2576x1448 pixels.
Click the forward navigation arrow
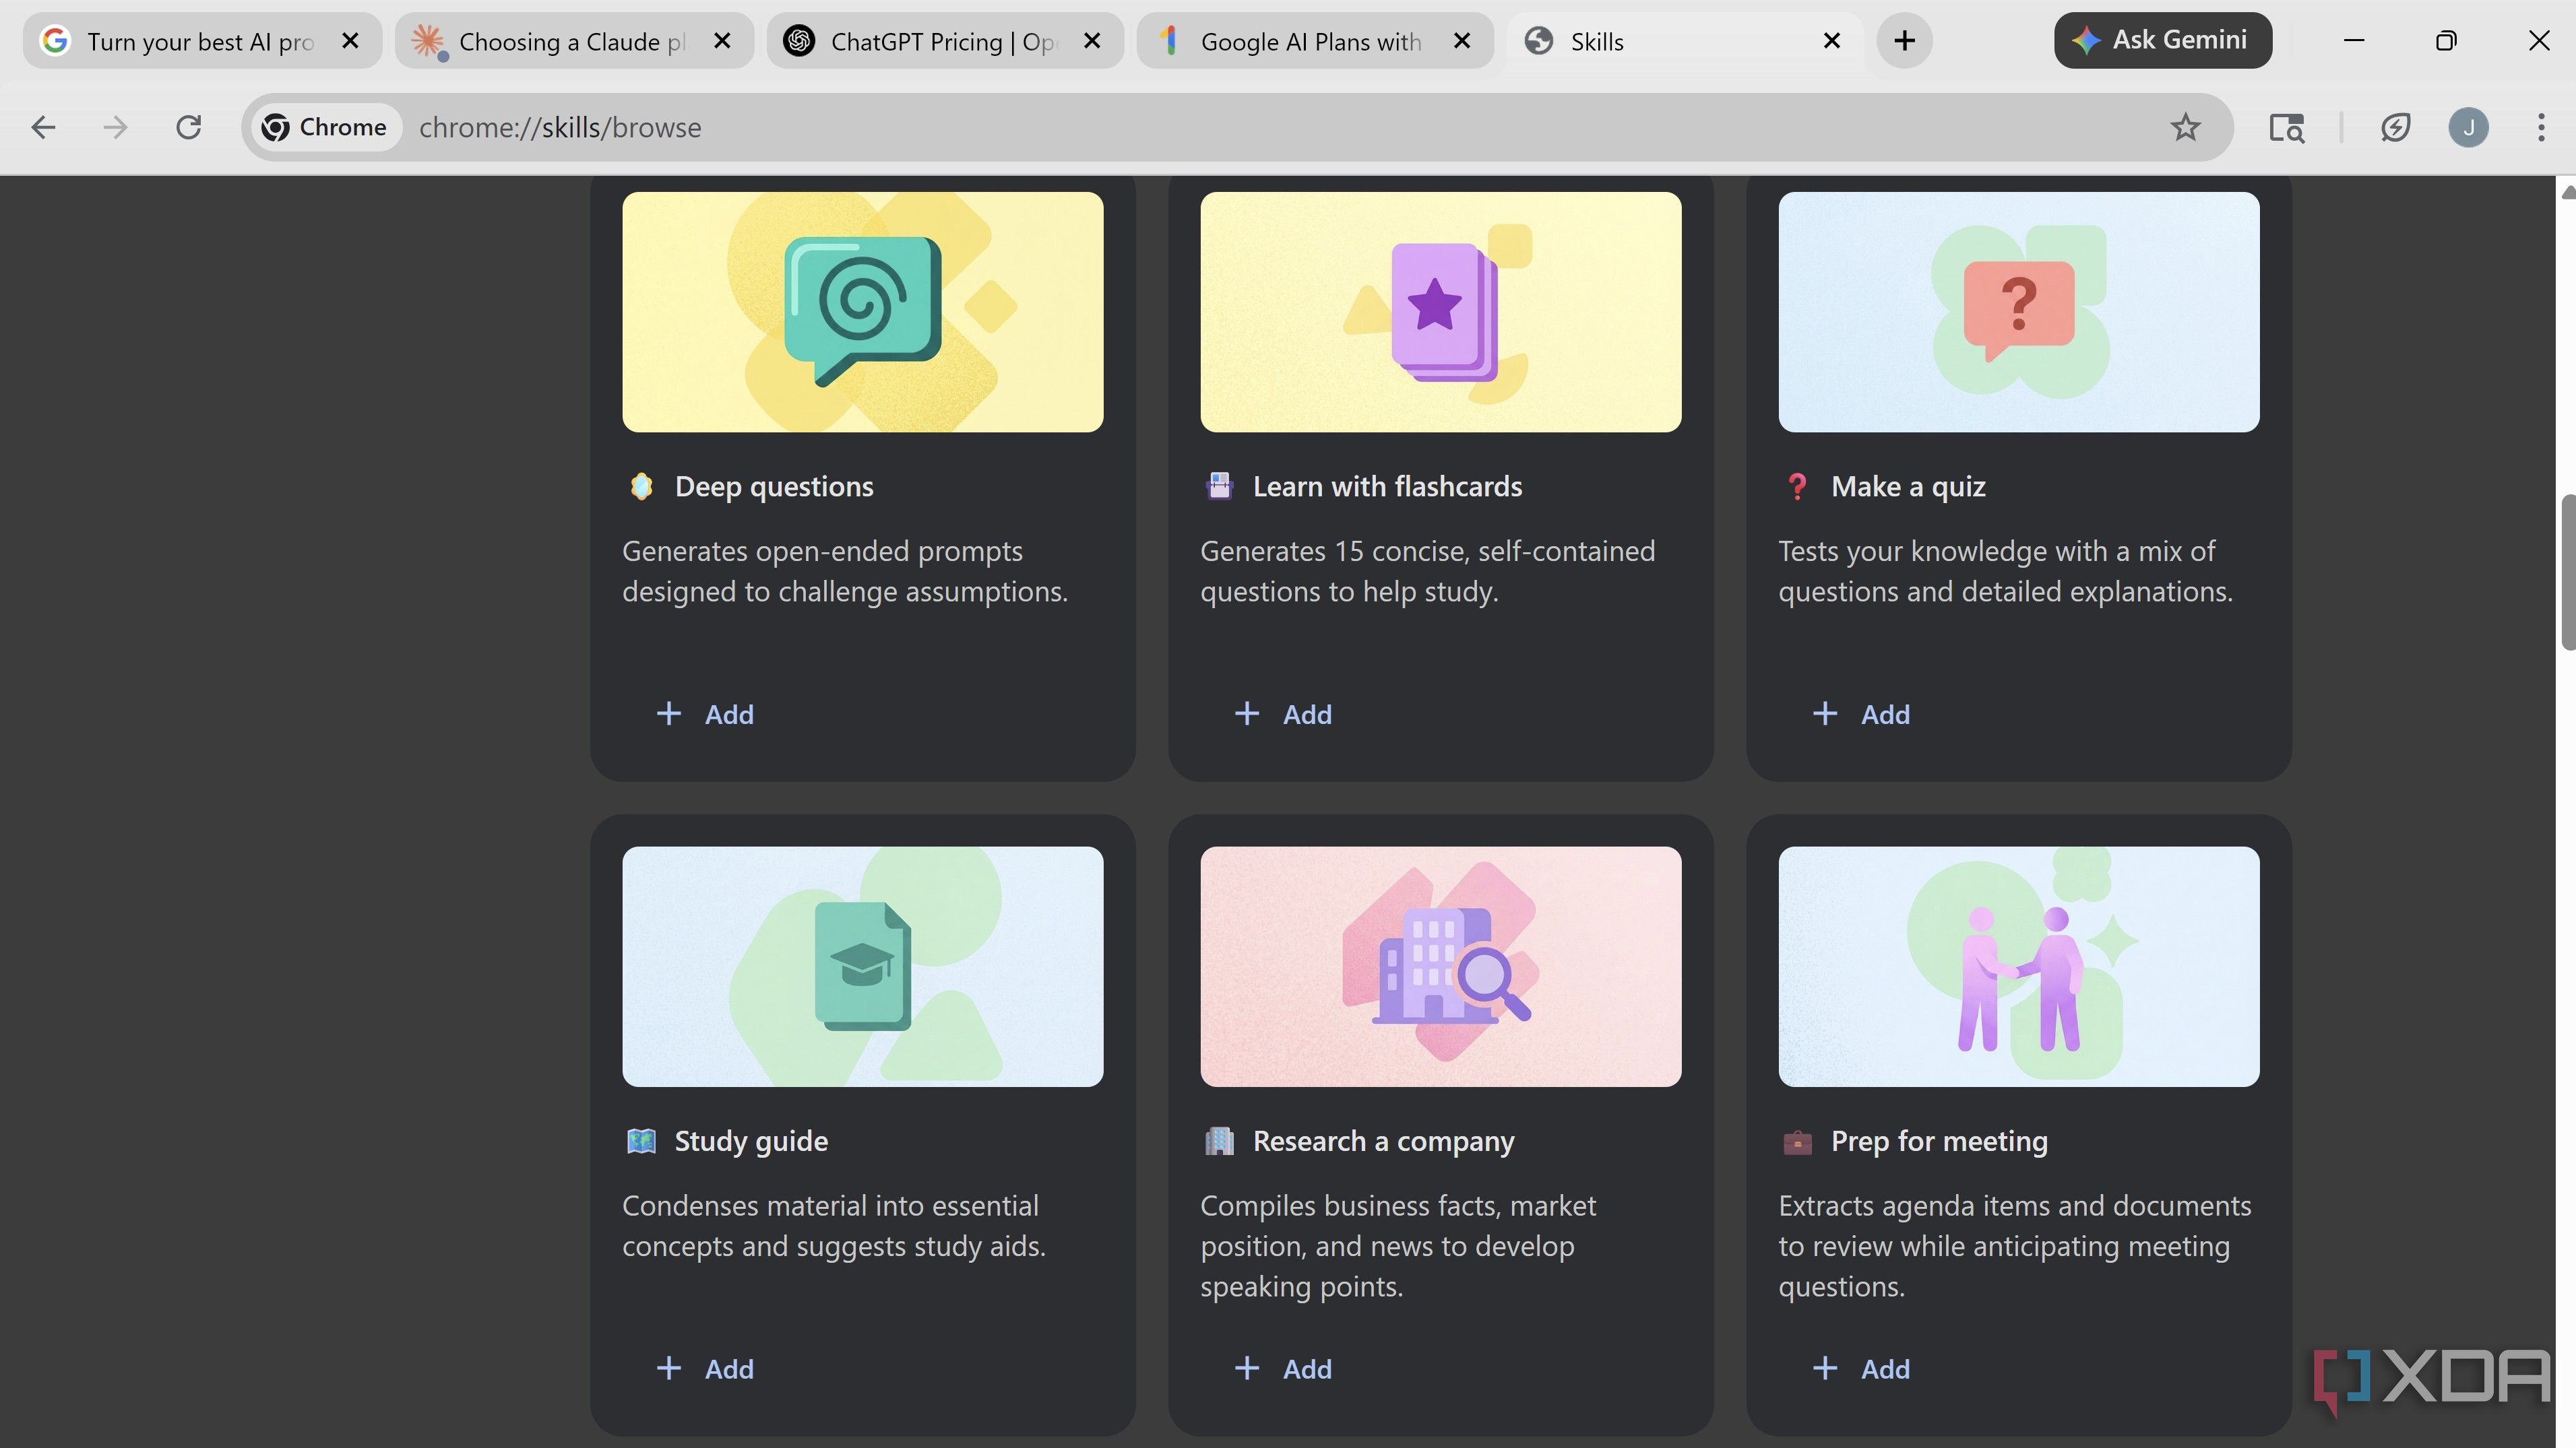coord(115,127)
